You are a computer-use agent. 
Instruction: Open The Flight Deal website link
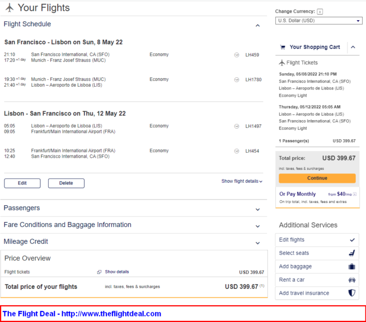point(82,314)
